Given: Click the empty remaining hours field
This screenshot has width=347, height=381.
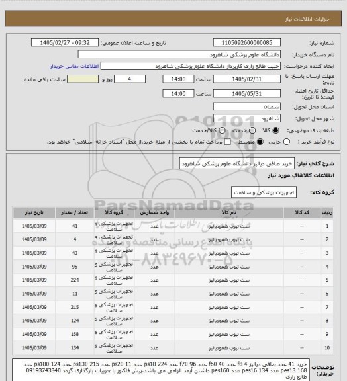Looking at the screenshot, I should click(83, 79).
